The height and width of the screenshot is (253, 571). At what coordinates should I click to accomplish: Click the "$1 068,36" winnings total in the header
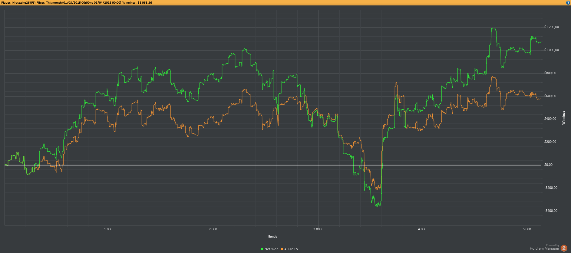click(145, 2)
